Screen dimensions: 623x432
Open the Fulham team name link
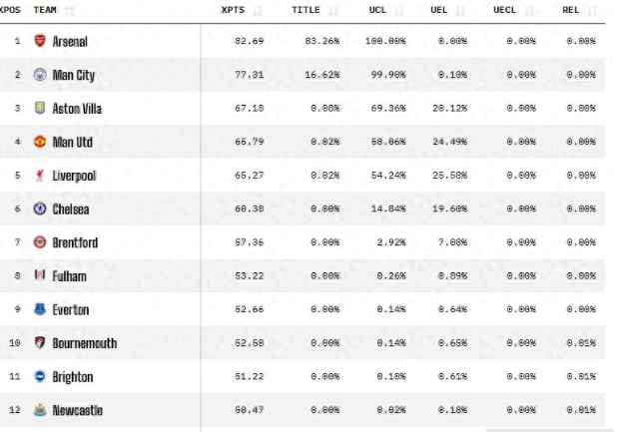[x=69, y=276]
